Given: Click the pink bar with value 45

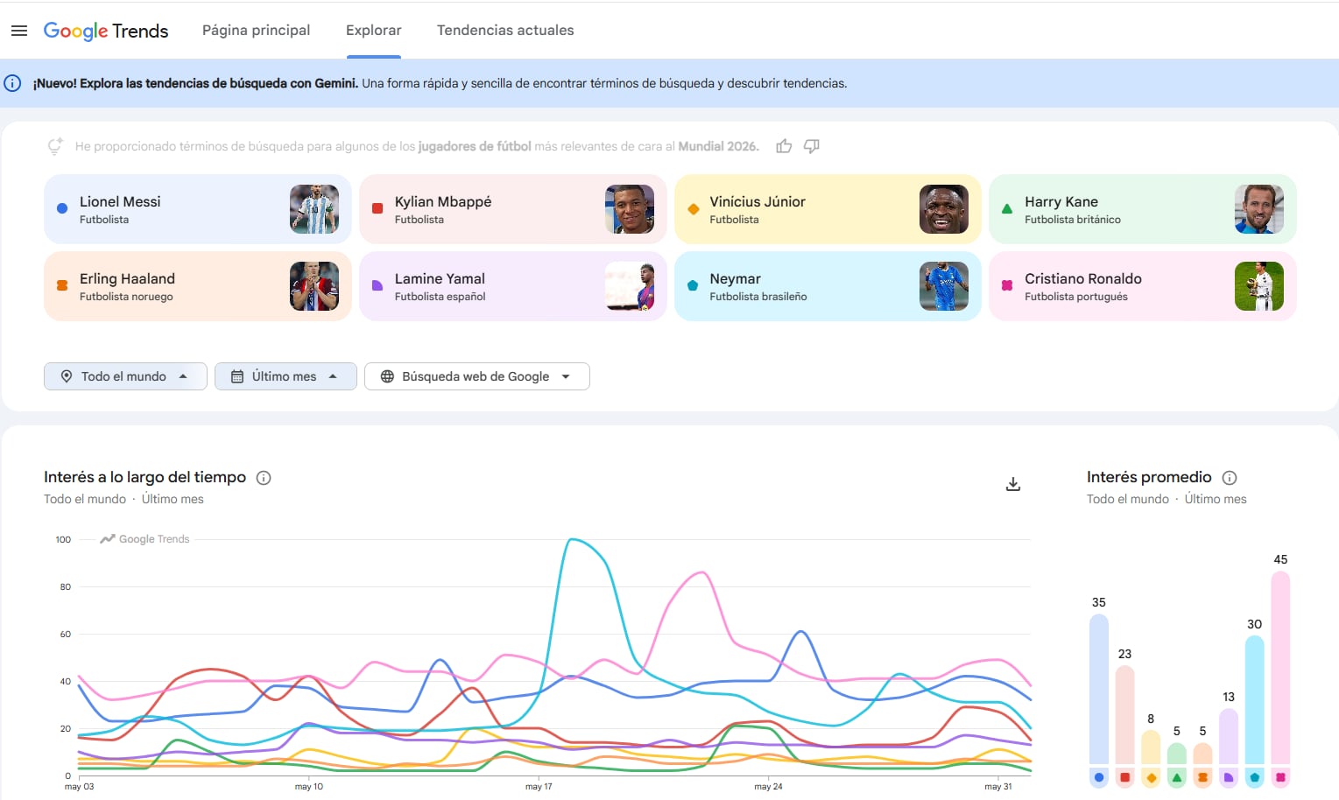Looking at the screenshot, I should click(1280, 668).
